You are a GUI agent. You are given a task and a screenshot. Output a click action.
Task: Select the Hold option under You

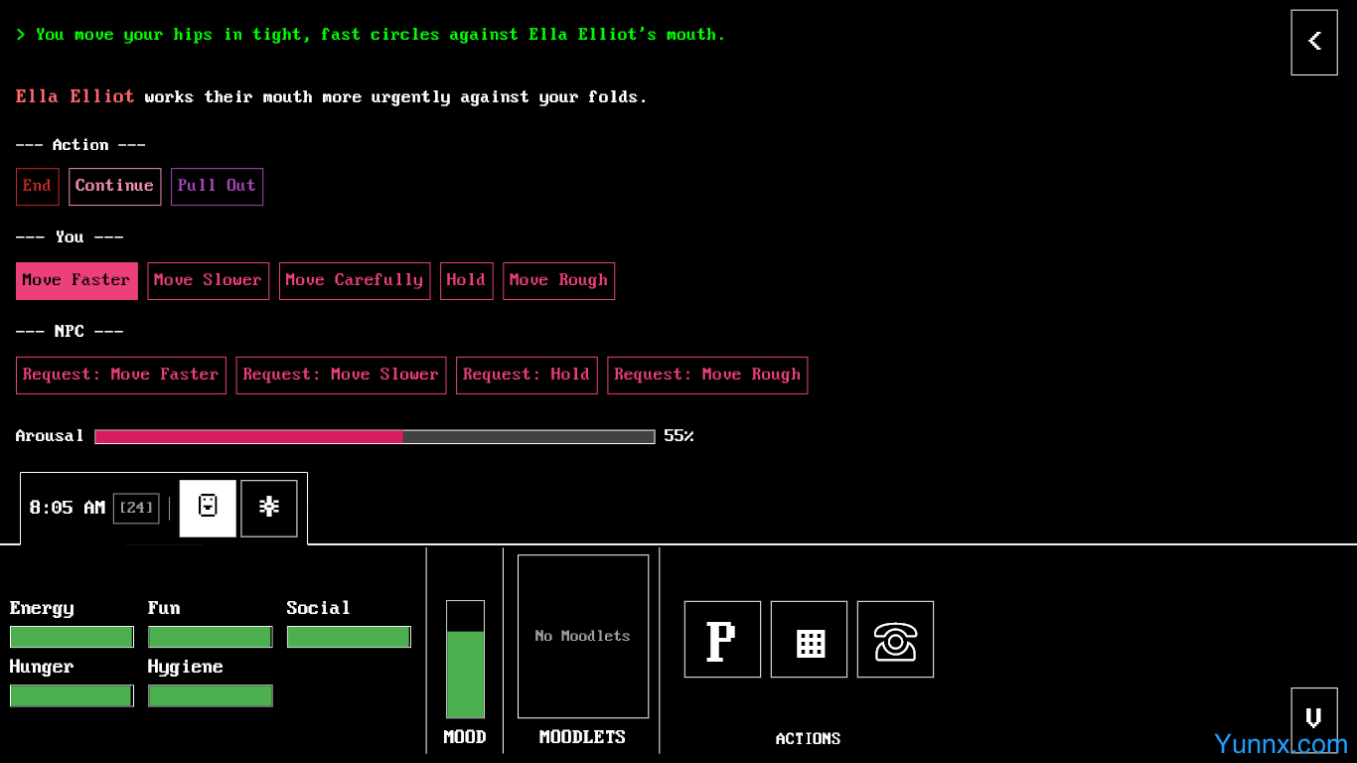pos(466,281)
